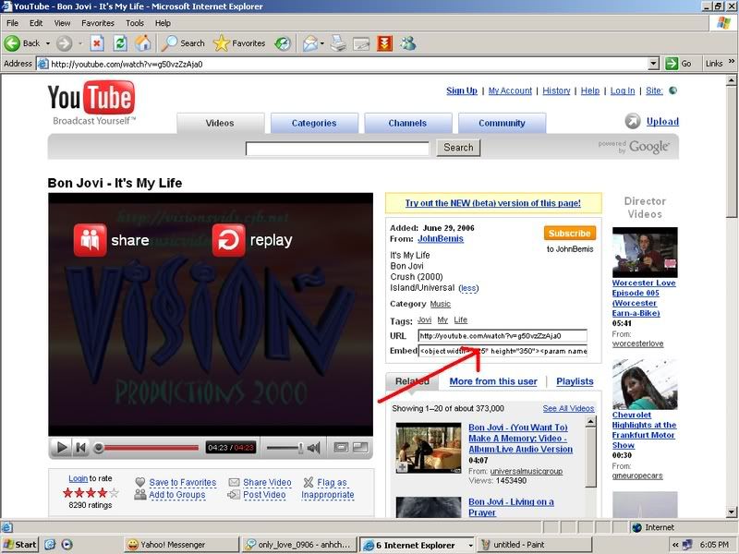
Task: Switch the player to full size icon
Action: click(360, 447)
